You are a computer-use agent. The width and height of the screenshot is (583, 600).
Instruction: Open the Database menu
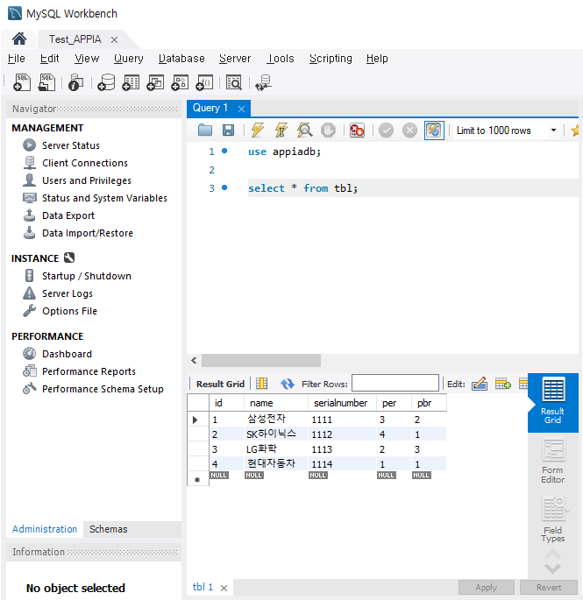pyautogui.click(x=181, y=59)
